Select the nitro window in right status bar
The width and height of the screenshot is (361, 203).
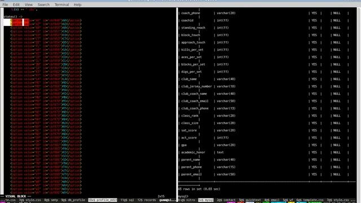click(x=187, y=200)
